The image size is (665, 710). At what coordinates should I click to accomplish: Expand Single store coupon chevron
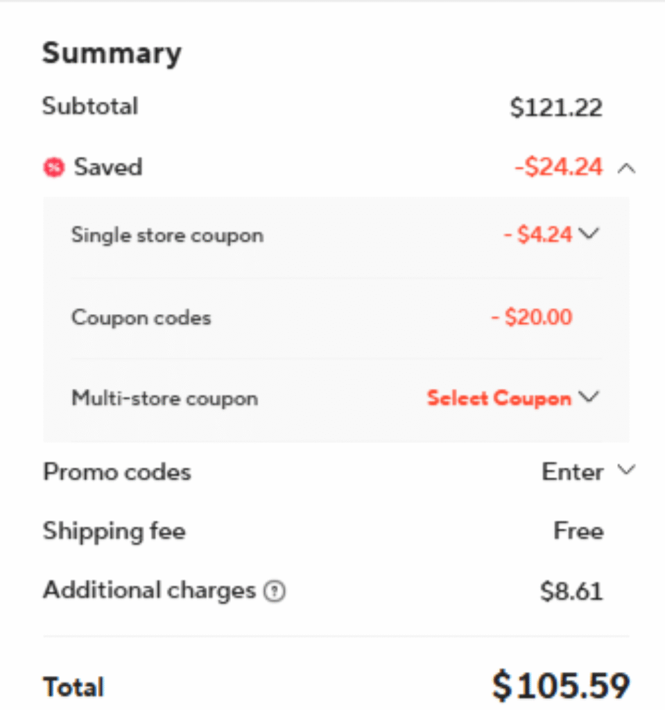point(589,234)
